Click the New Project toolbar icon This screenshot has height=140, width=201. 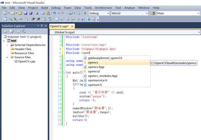[x=5, y=13]
